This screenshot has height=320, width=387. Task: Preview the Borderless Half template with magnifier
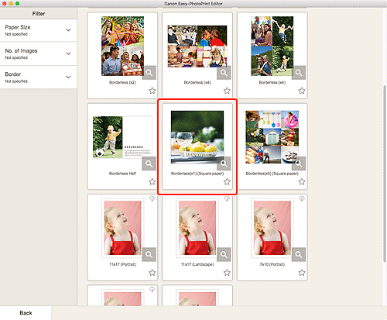point(149,163)
